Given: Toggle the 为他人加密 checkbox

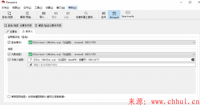Looking at the screenshot, I should coord(9,60).
